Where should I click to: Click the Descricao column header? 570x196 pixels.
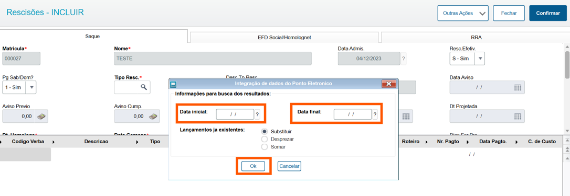(x=97, y=142)
